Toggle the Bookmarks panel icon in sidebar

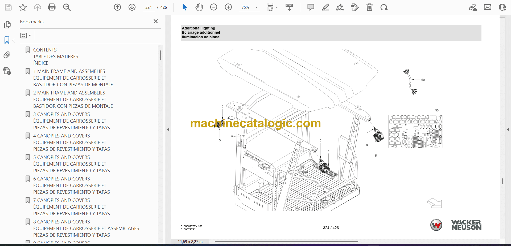pos(7,40)
